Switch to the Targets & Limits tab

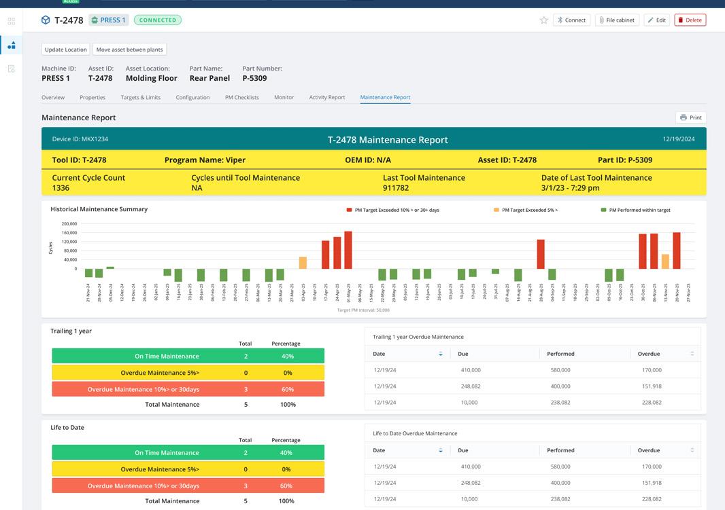(x=140, y=97)
